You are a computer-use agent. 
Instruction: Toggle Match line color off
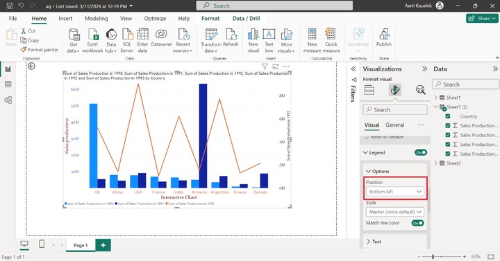click(x=418, y=223)
